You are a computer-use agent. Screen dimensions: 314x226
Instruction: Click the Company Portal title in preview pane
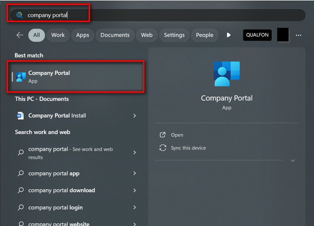click(x=226, y=98)
